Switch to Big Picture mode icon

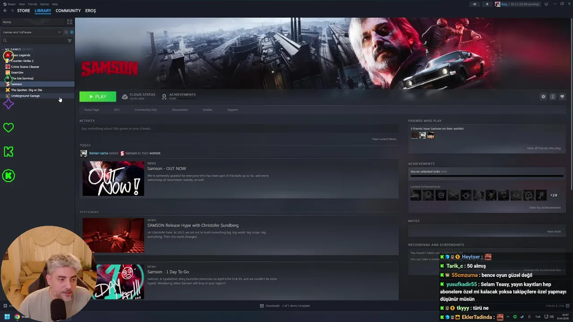(x=546, y=4)
